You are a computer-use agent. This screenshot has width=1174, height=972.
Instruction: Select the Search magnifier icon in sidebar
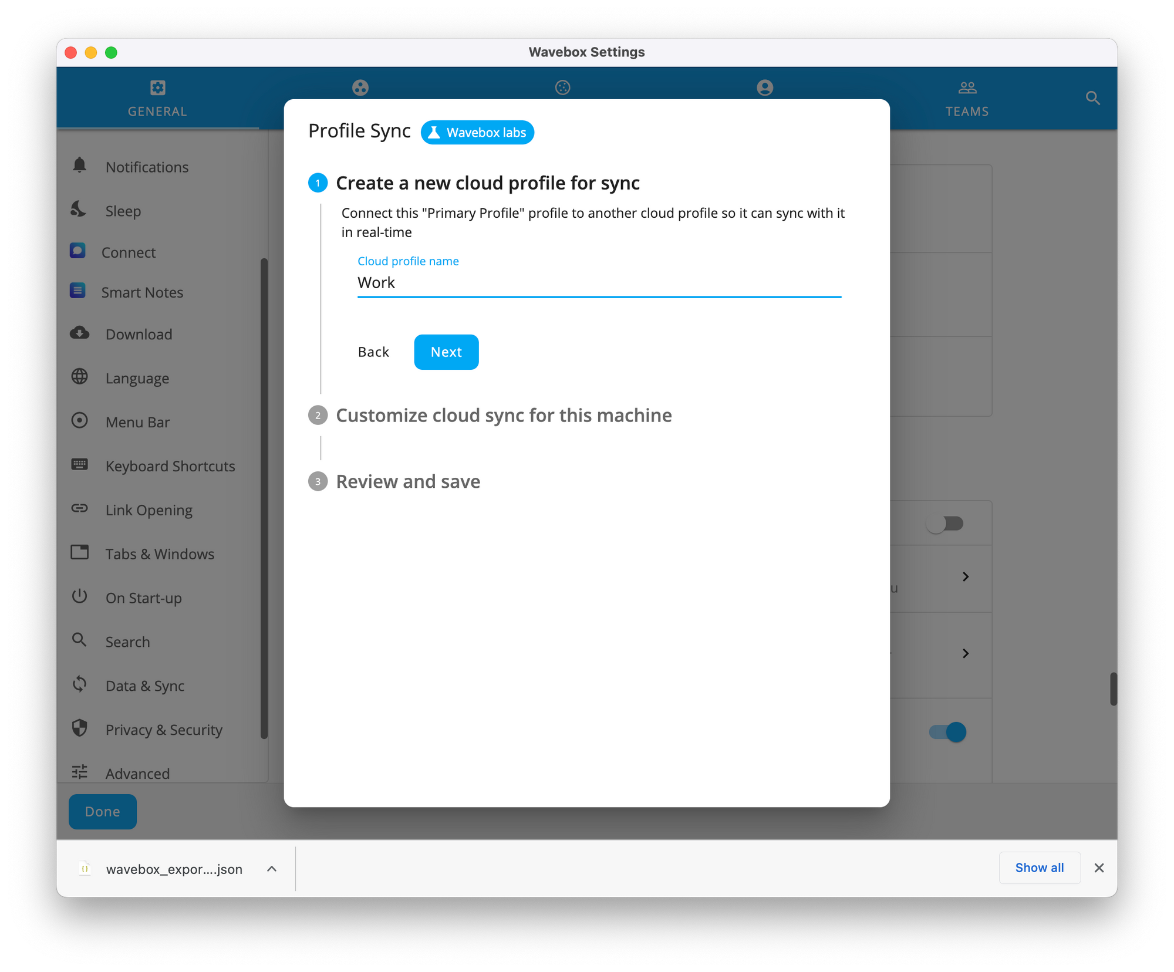click(79, 640)
